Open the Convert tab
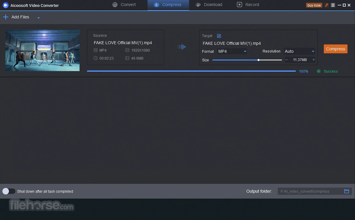 (x=124, y=5)
